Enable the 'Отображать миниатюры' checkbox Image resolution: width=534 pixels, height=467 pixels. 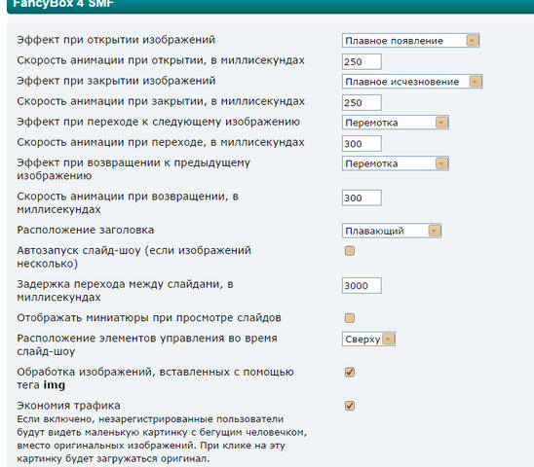(x=350, y=318)
